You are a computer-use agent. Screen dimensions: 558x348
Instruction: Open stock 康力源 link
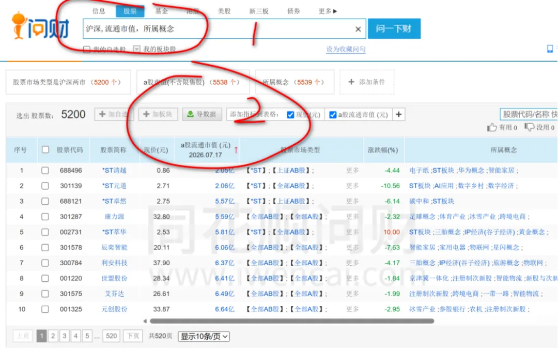114,217
